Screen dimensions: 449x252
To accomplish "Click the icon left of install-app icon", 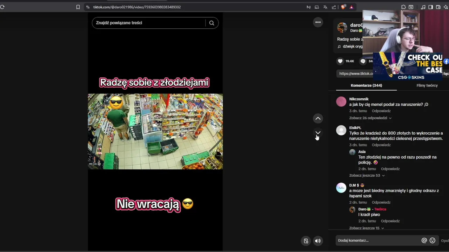I will 308,7.
